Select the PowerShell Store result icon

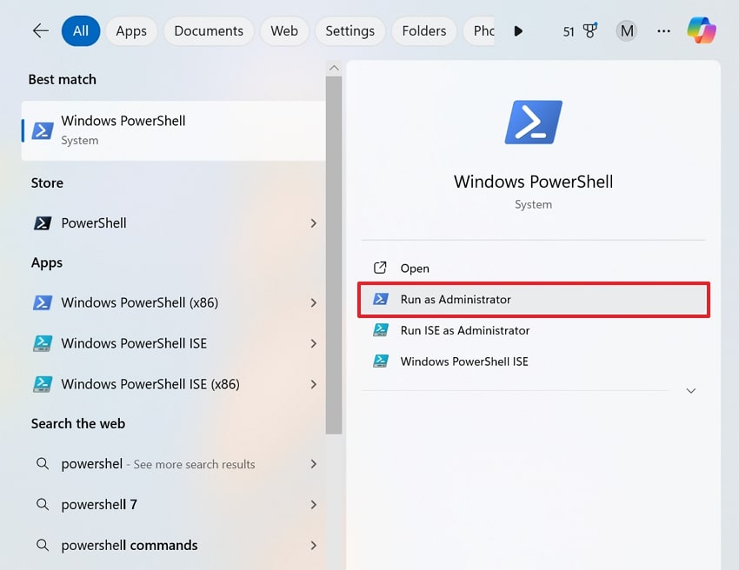click(42, 222)
